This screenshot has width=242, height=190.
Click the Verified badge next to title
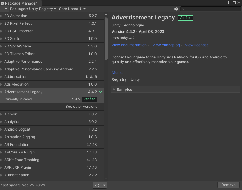185,18
